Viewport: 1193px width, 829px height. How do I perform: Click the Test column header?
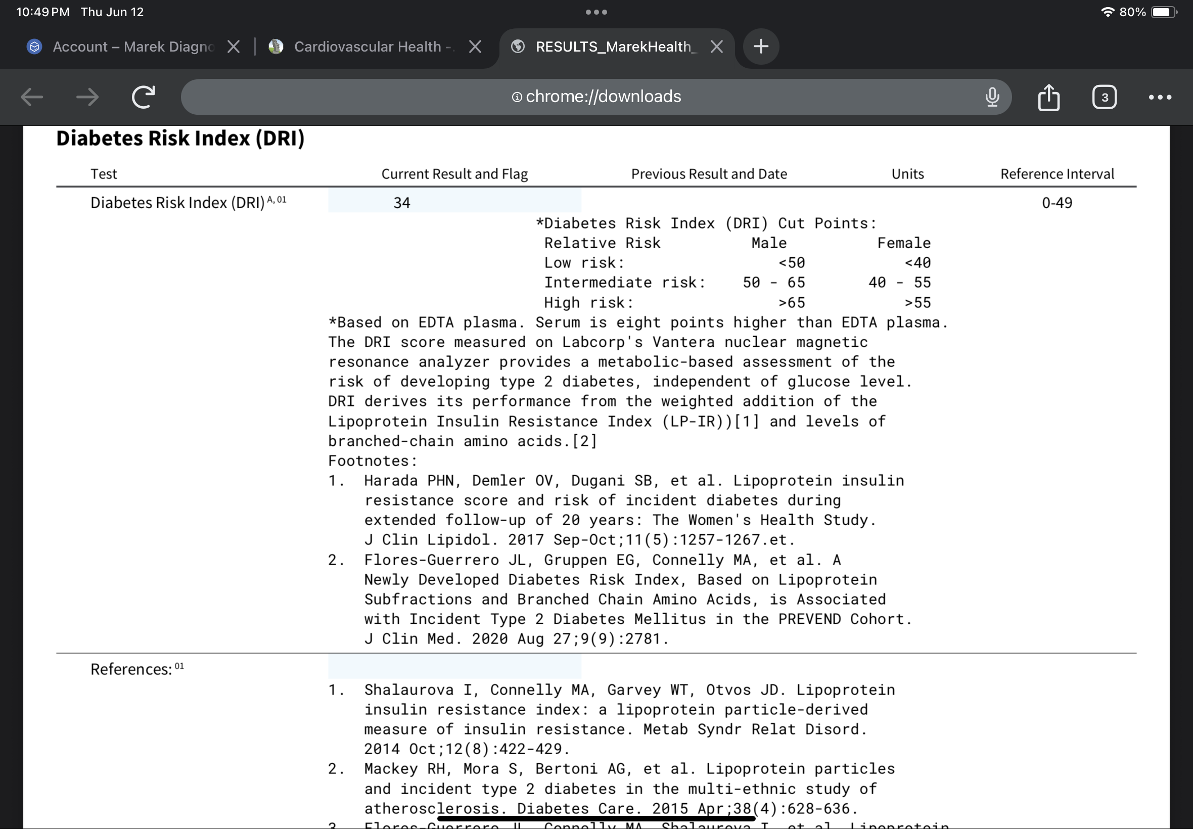point(104,174)
